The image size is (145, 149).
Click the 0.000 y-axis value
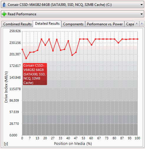(13, 135)
